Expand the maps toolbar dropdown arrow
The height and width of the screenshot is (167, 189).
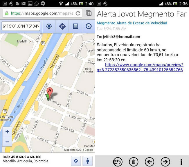(x=89, y=26)
